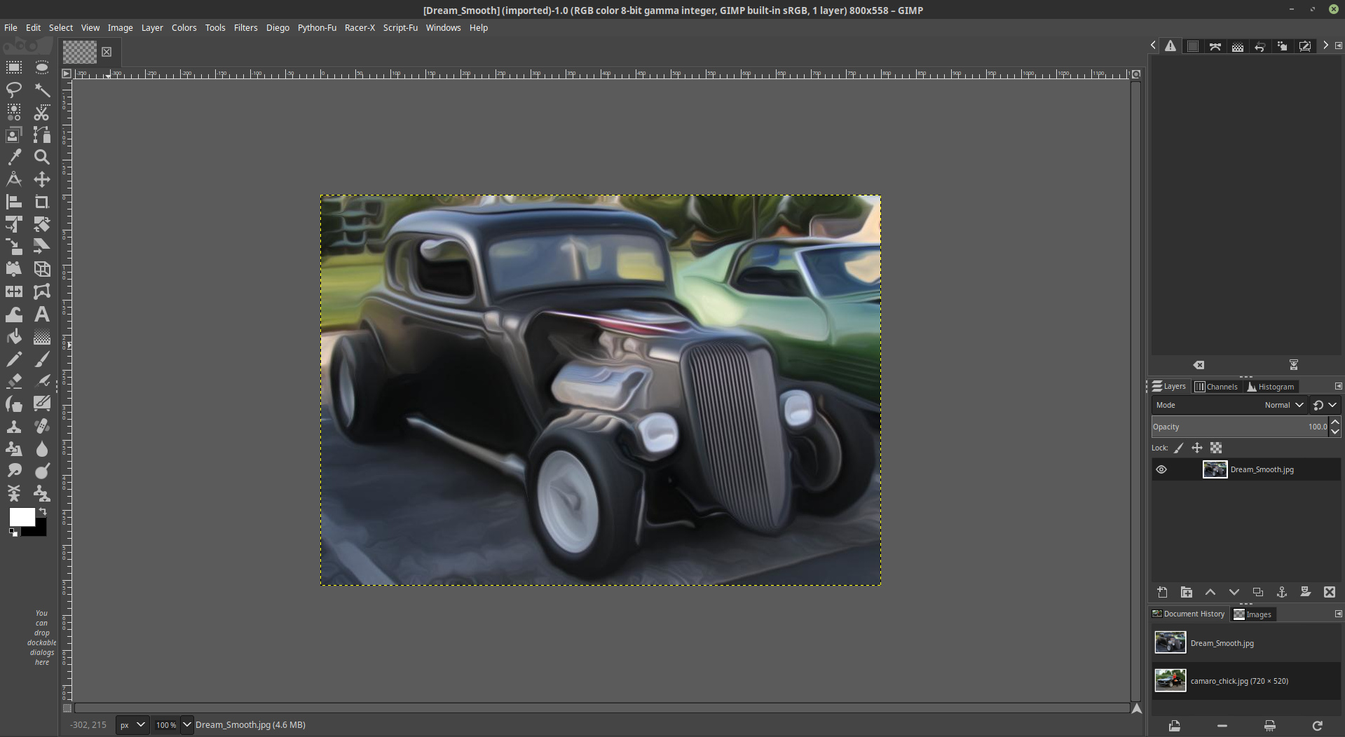The height and width of the screenshot is (737, 1345).
Task: Select the Text tool
Action: pyautogui.click(x=42, y=314)
